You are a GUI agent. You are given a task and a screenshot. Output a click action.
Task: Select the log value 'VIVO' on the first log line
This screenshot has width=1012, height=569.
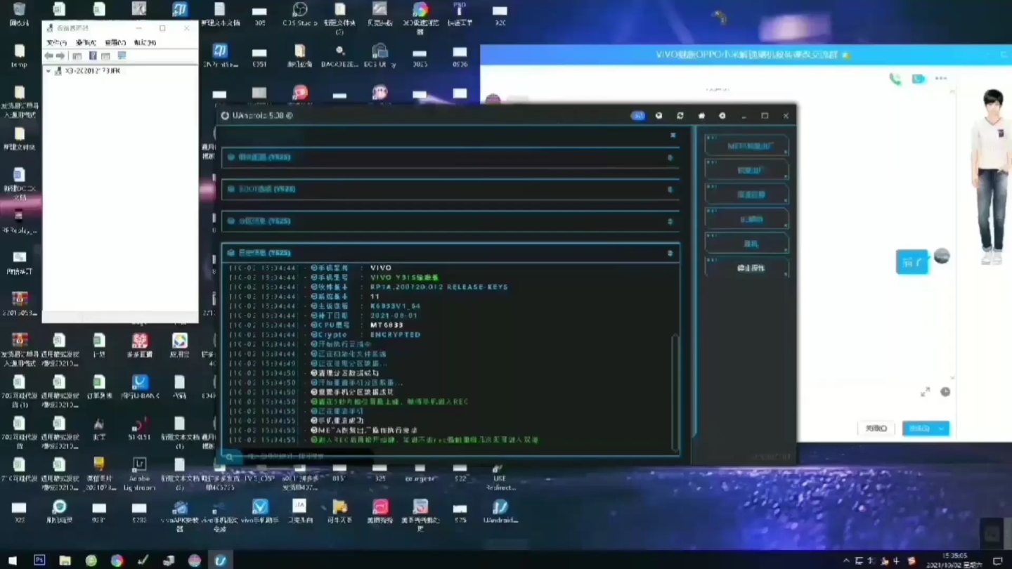pyautogui.click(x=381, y=268)
